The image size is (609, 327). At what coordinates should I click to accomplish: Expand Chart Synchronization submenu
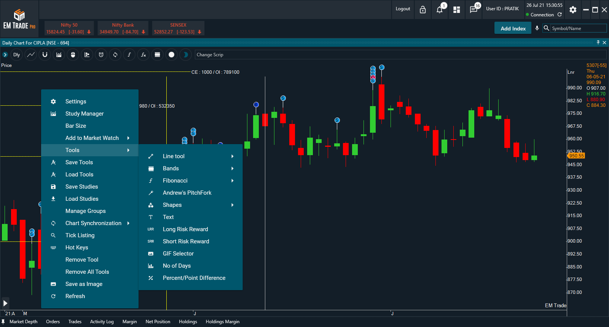click(x=90, y=223)
